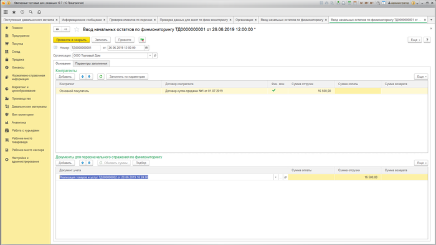Toggle the Фин. мон checkmark for Основной покупатель
436x245 pixels.
[274, 90]
